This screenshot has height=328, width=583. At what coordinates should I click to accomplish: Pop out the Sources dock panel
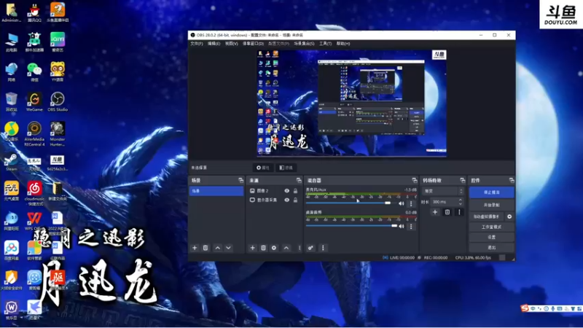click(x=299, y=180)
